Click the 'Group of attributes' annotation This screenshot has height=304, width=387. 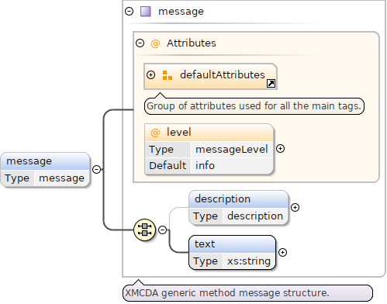click(x=254, y=106)
